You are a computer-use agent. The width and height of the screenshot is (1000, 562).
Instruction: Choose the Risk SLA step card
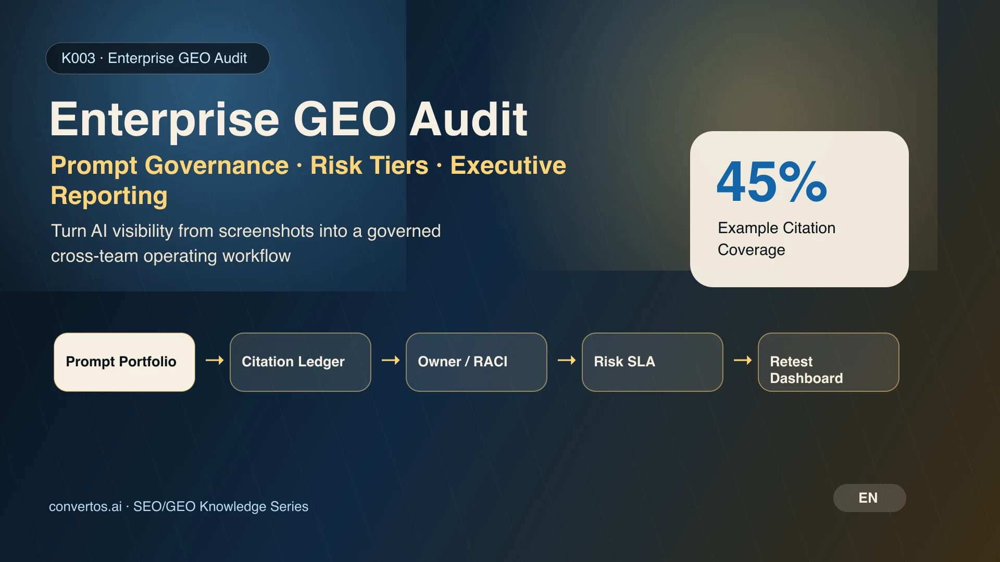coord(653,362)
